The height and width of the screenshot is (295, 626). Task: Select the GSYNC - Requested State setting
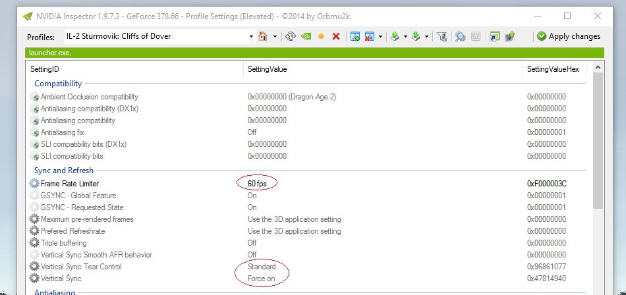click(x=82, y=207)
